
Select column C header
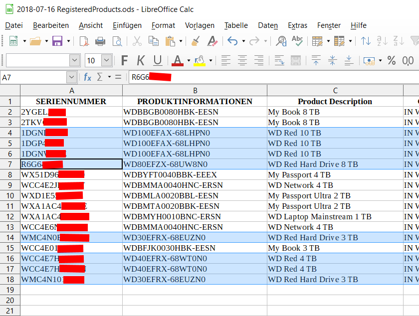(x=335, y=91)
